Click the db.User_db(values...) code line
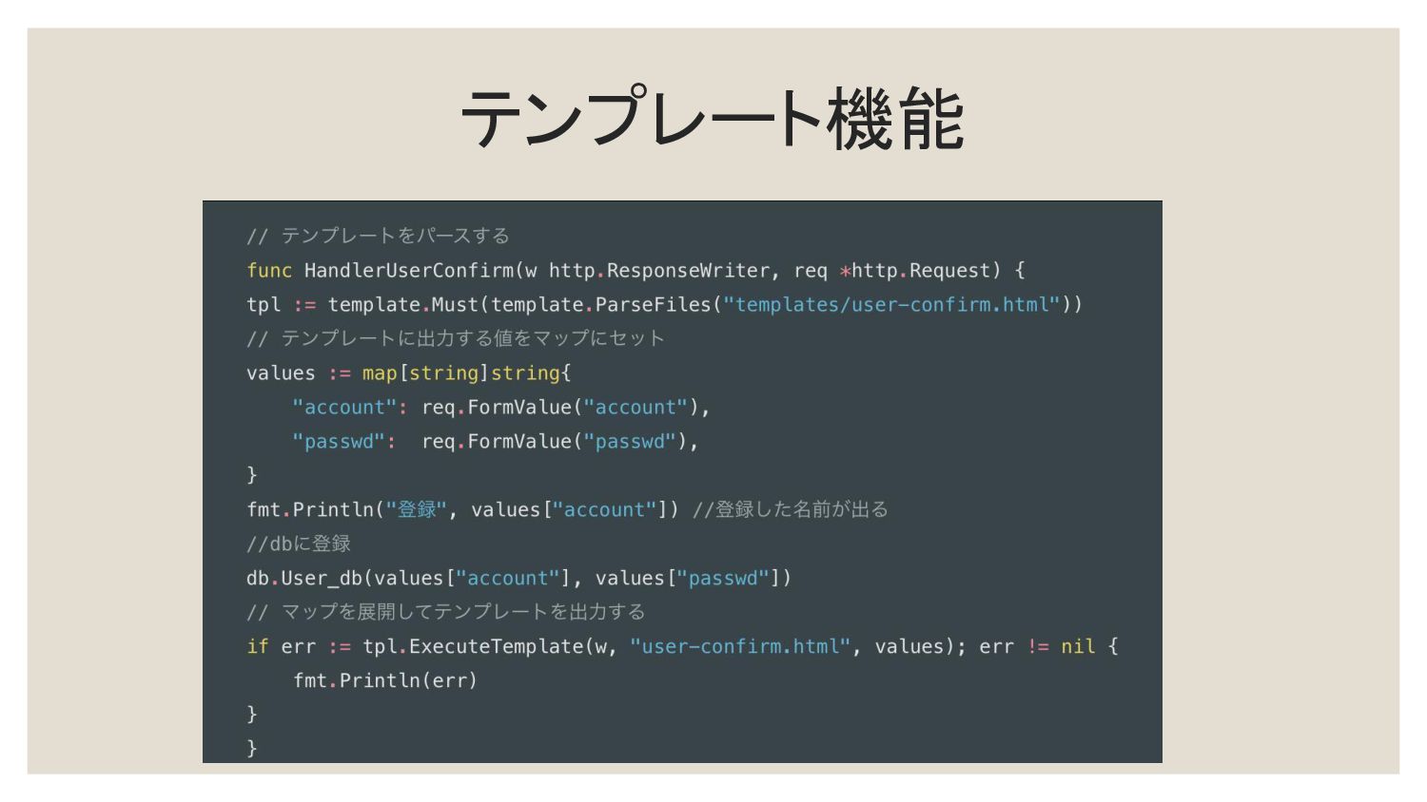Viewport: 1427px width, 802px height. click(518, 578)
